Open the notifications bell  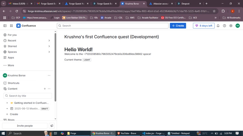pyautogui.click(x=218, y=26)
